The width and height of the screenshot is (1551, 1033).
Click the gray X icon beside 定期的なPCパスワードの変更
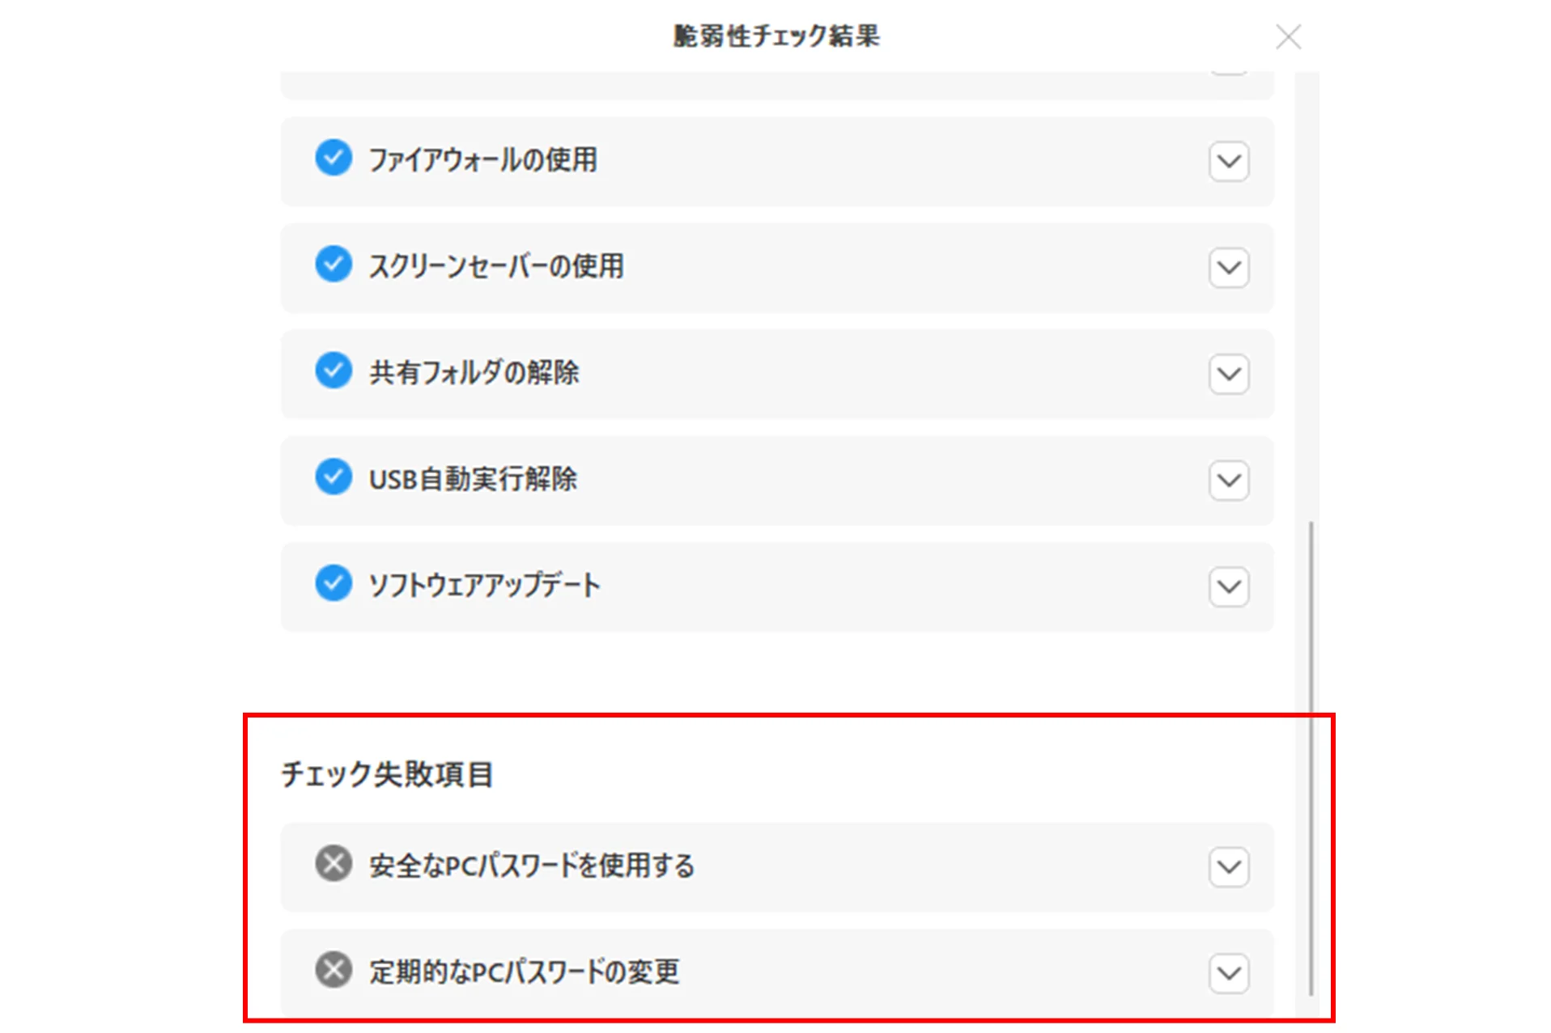(333, 970)
